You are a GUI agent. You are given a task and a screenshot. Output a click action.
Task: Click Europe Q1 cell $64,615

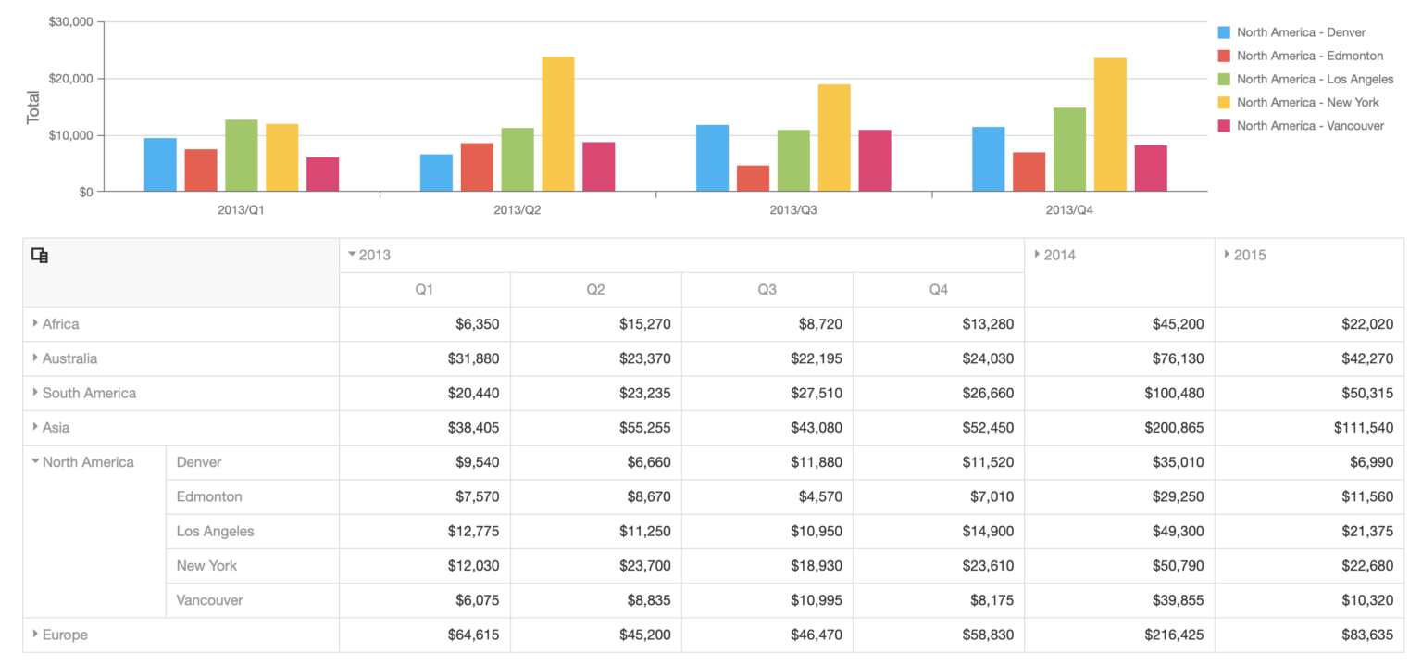425,635
